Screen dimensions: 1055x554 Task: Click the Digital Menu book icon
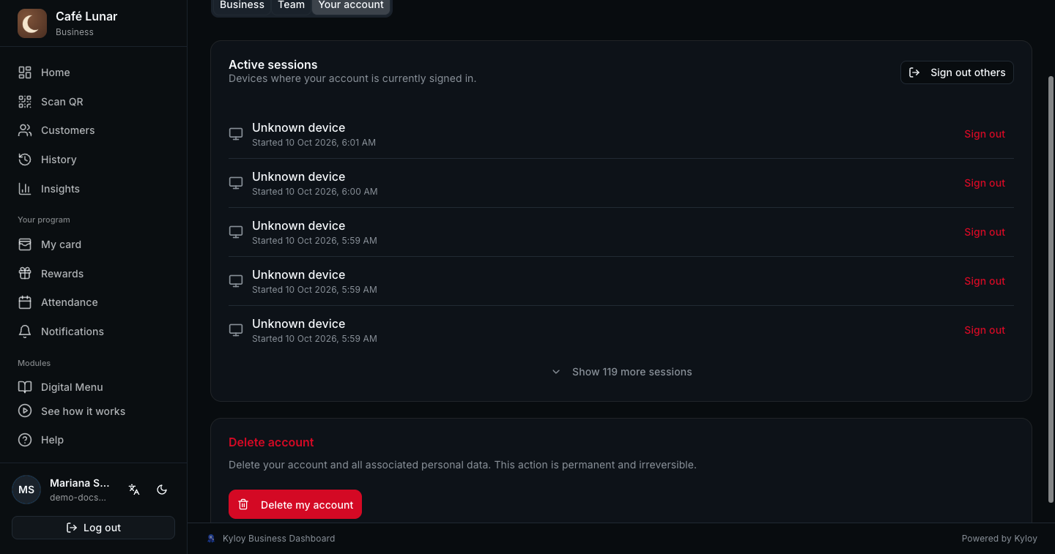pyautogui.click(x=25, y=387)
